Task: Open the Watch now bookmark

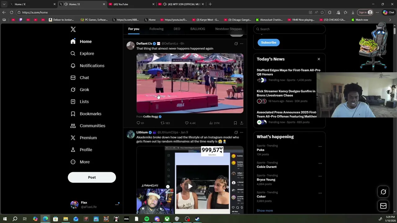Action: [x=360, y=20]
